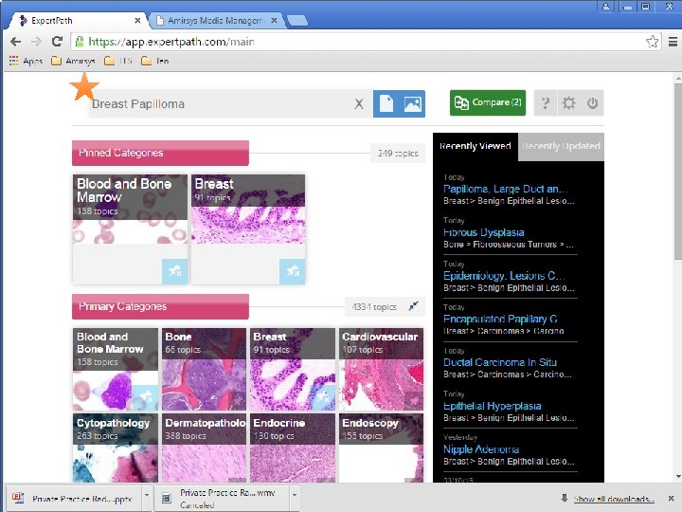Unpin the Blood and Bone Marrow pinned category
This screenshot has width=682, height=512.
pyautogui.click(x=174, y=271)
